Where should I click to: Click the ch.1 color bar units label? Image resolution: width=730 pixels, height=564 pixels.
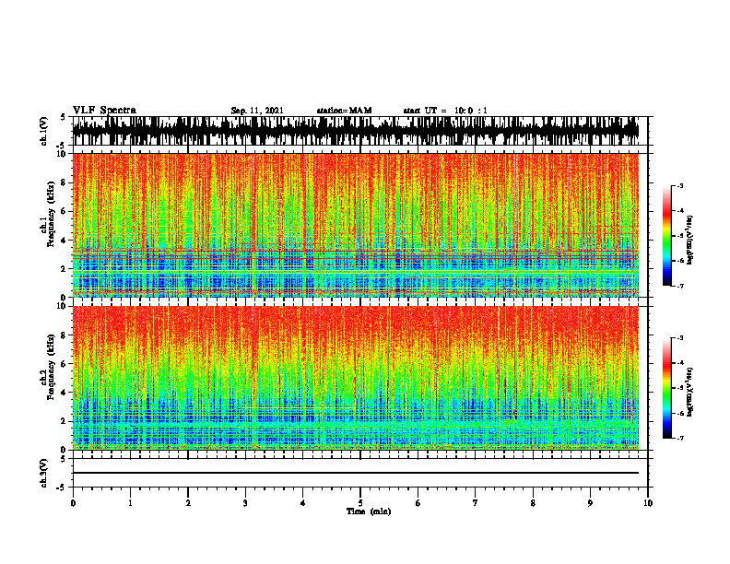pyautogui.click(x=690, y=240)
